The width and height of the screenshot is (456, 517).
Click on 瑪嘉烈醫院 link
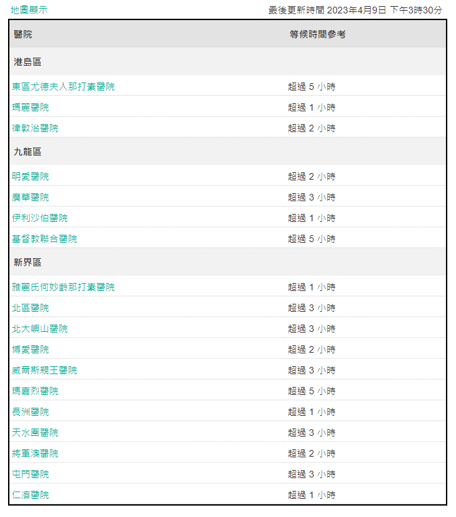[x=35, y=391]
